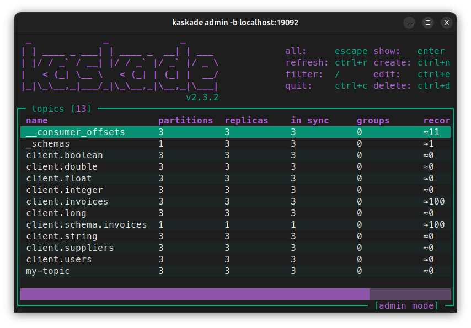This screenshot has height=328, width=471.
Task: Click the replicas column header
Action: (247, 121)
